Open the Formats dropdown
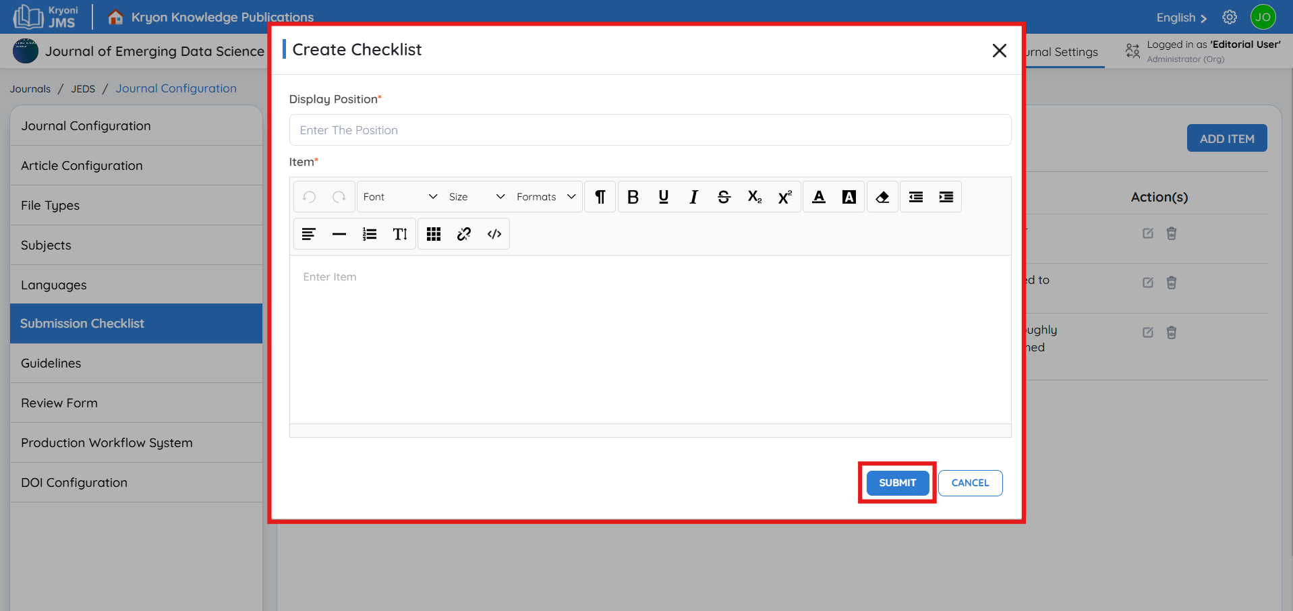 point(546,197)
